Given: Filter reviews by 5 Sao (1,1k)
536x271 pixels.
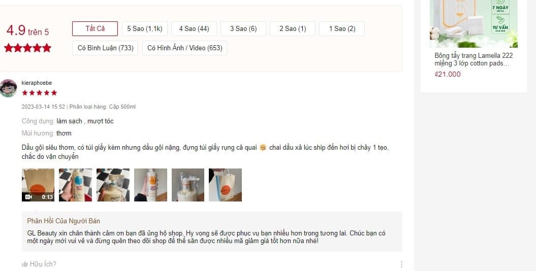Looking at the screenshot, I should pyautogui.click(x=145, y=28).
